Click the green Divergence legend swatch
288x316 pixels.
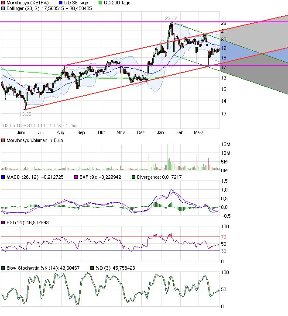coord(134,177)
